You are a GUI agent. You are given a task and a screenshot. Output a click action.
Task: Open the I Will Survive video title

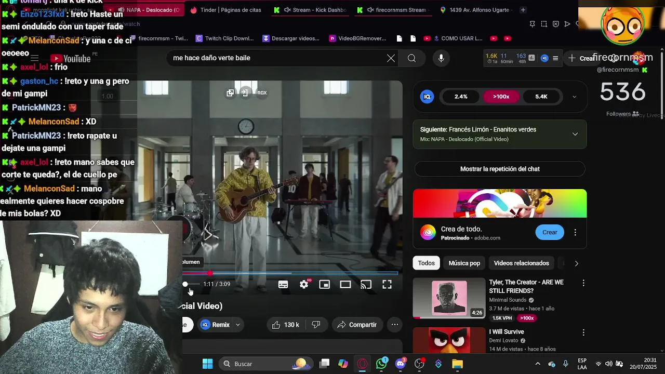pos(507,332)
